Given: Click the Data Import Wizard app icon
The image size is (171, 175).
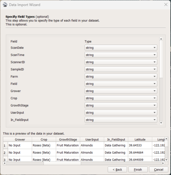Looking at the screenshot, I should click(x=5, y=5).
